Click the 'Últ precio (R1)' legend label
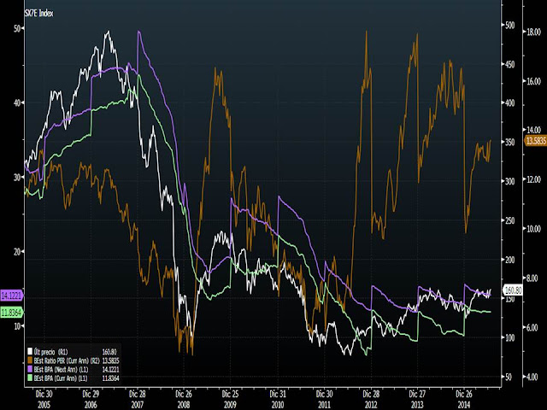The height and width of the screenshot is (410, 547). point(51,352)
